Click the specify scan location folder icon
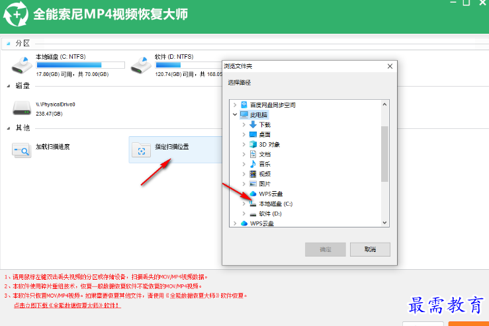Image resolution: width=489 pixels, height=326 pixels. (x=141, y=150)
